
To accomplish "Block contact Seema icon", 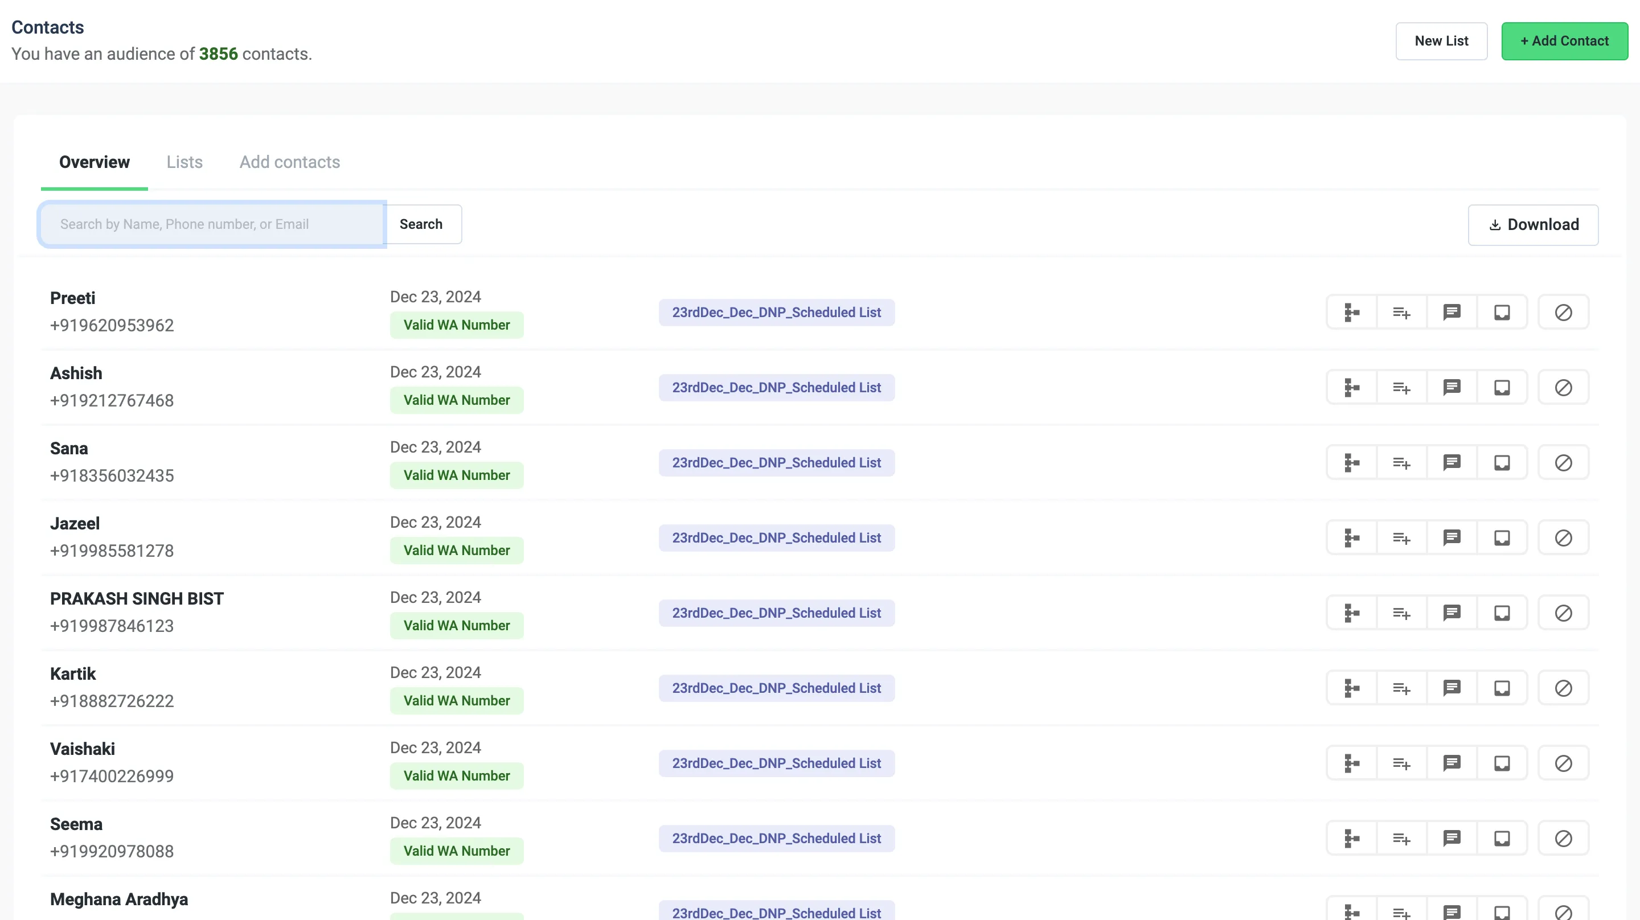I will pos(1564,839).
